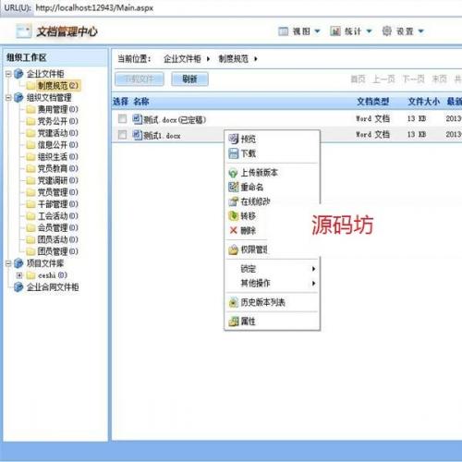Image resolution: width=462 pixels, height=462 pixels.
Task: Select the 转移 transfer icon
Action: (234, 216)
